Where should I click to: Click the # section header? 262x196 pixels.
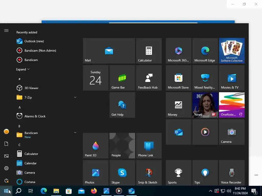click(19, 79)
